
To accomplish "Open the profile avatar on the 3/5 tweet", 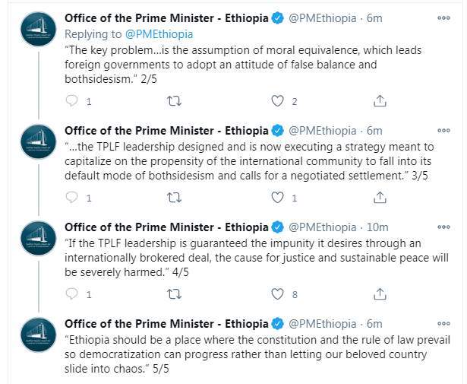I will pos(38,143).
